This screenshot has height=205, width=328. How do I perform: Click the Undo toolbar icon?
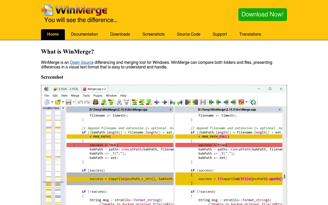pyautogui.click(x=80, y=102)
